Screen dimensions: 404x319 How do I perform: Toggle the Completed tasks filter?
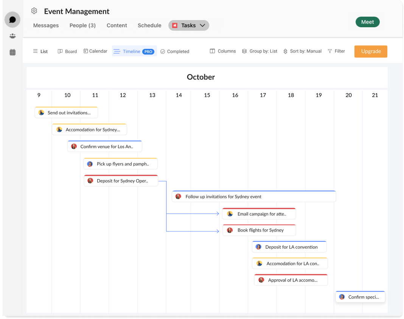point(174,51)
